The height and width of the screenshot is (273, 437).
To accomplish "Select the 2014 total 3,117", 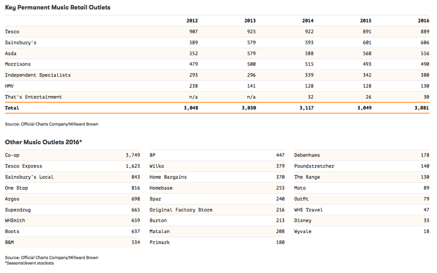I will (x=306, y=108).
